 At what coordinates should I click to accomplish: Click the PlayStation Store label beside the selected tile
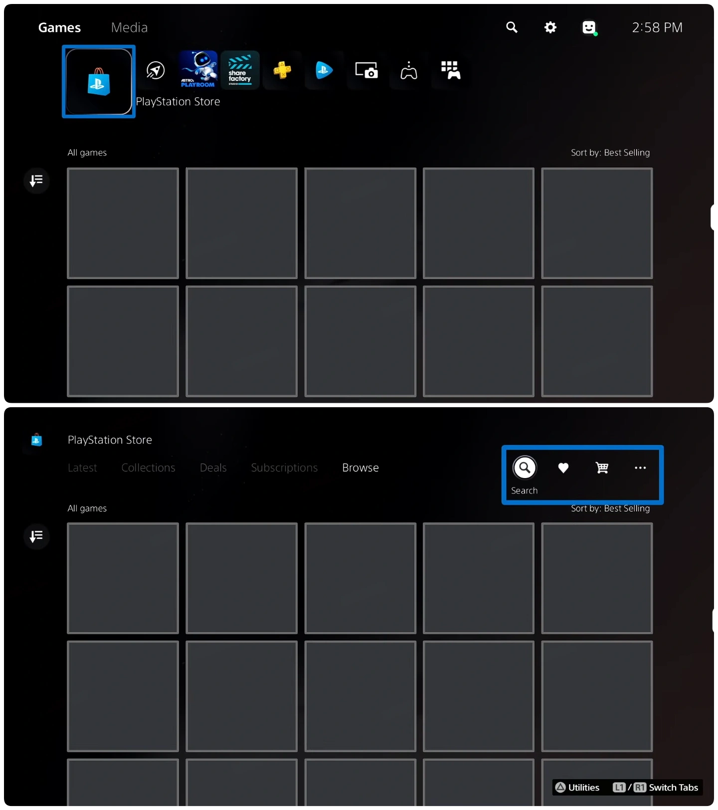click(x=178, y=102)
